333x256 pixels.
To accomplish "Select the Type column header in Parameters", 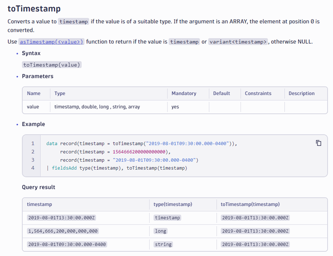I will point(60,94).
